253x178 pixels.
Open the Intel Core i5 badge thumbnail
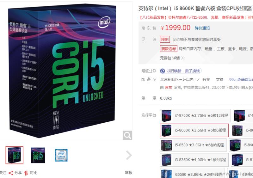coord(61,155)
